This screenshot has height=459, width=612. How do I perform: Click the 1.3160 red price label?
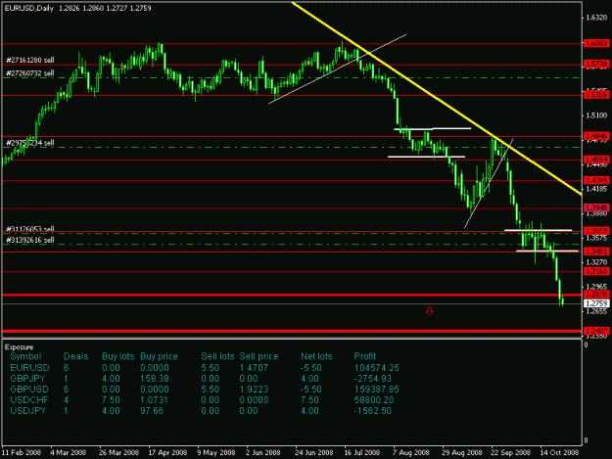tap(596, 271)
